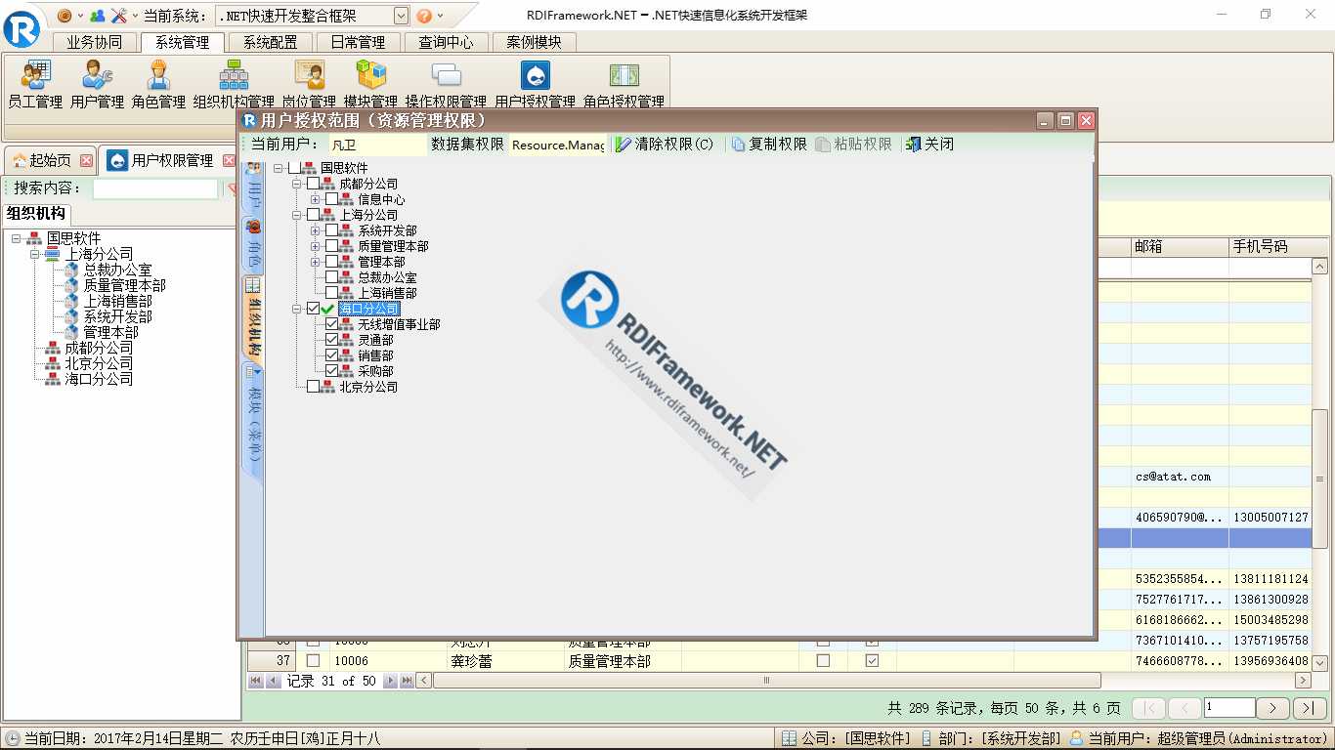Viewport: 1335px width, 750px height.
Task: Switch to the 查询中心 ribbon tab
Action: coord(446,42)
